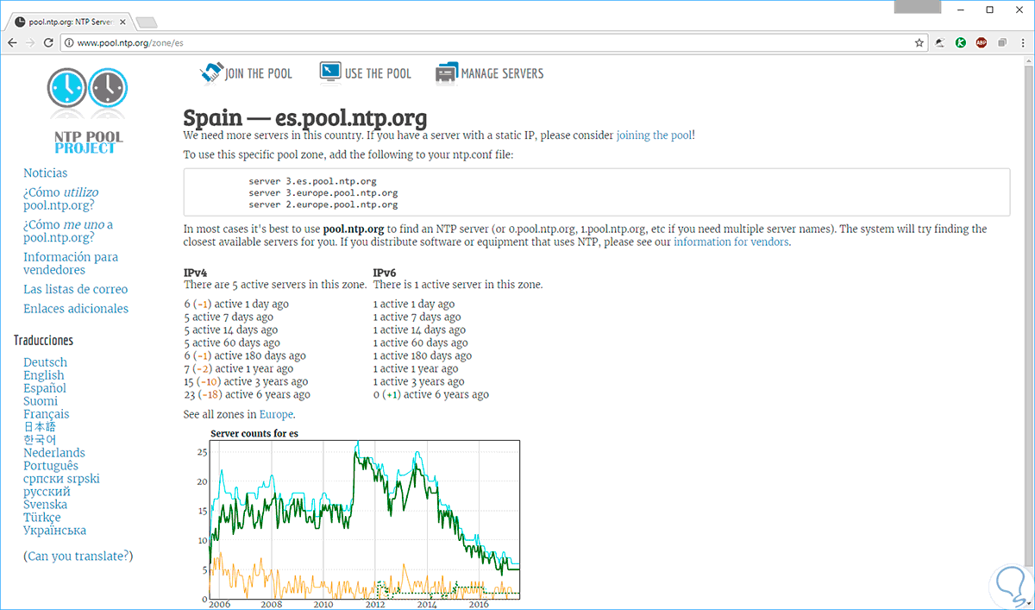Click '0 (+1) active 6 years ago' row
The width and height of the screenshot is (1035, 610).
point(430,394)
